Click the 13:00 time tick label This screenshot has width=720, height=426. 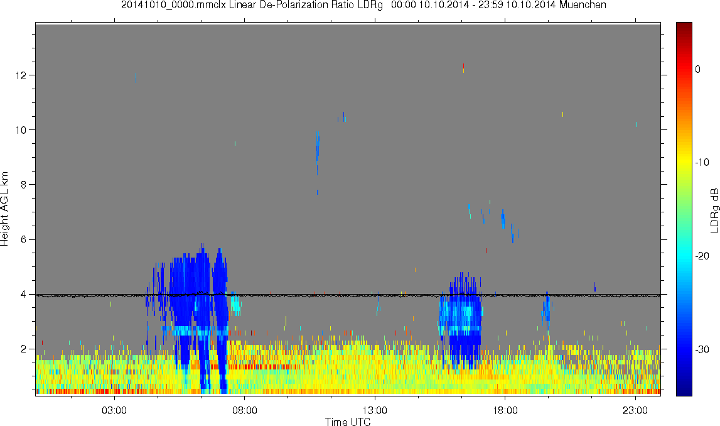pyautogui.click(x=375, y=410)
